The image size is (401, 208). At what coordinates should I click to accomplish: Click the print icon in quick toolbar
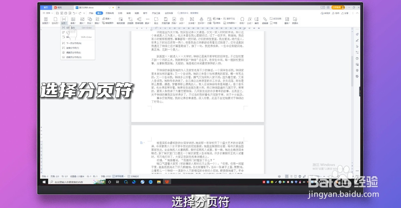[x=66, y=13]
